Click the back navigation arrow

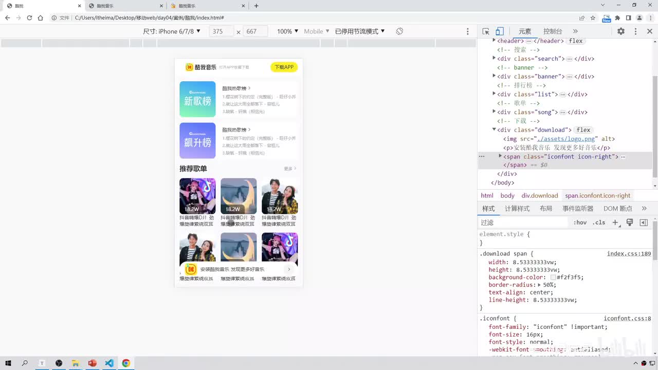[7, 17]
